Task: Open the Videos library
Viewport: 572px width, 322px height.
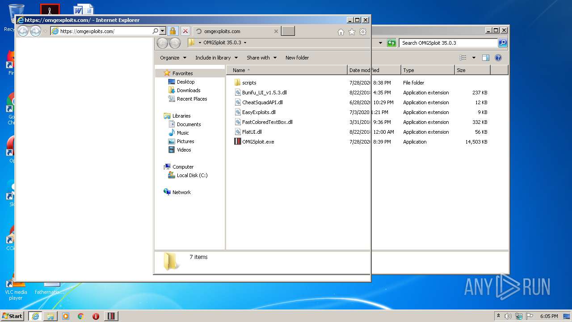Action: pos(184,150)
